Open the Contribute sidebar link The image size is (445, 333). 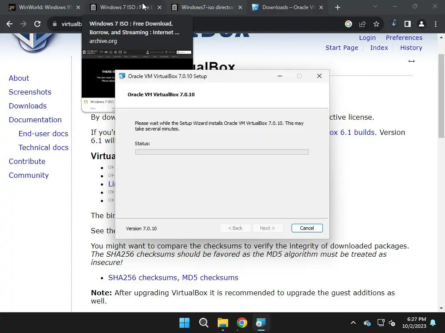point(27,161)
